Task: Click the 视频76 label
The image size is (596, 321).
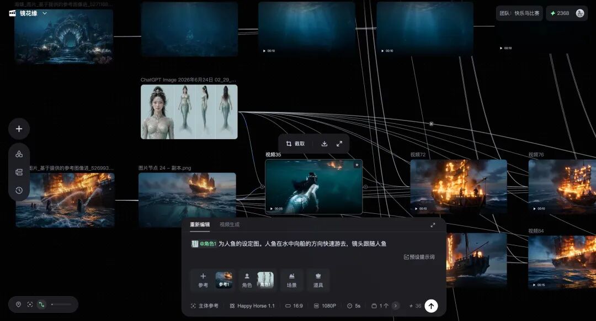Action: pos(536,155)
